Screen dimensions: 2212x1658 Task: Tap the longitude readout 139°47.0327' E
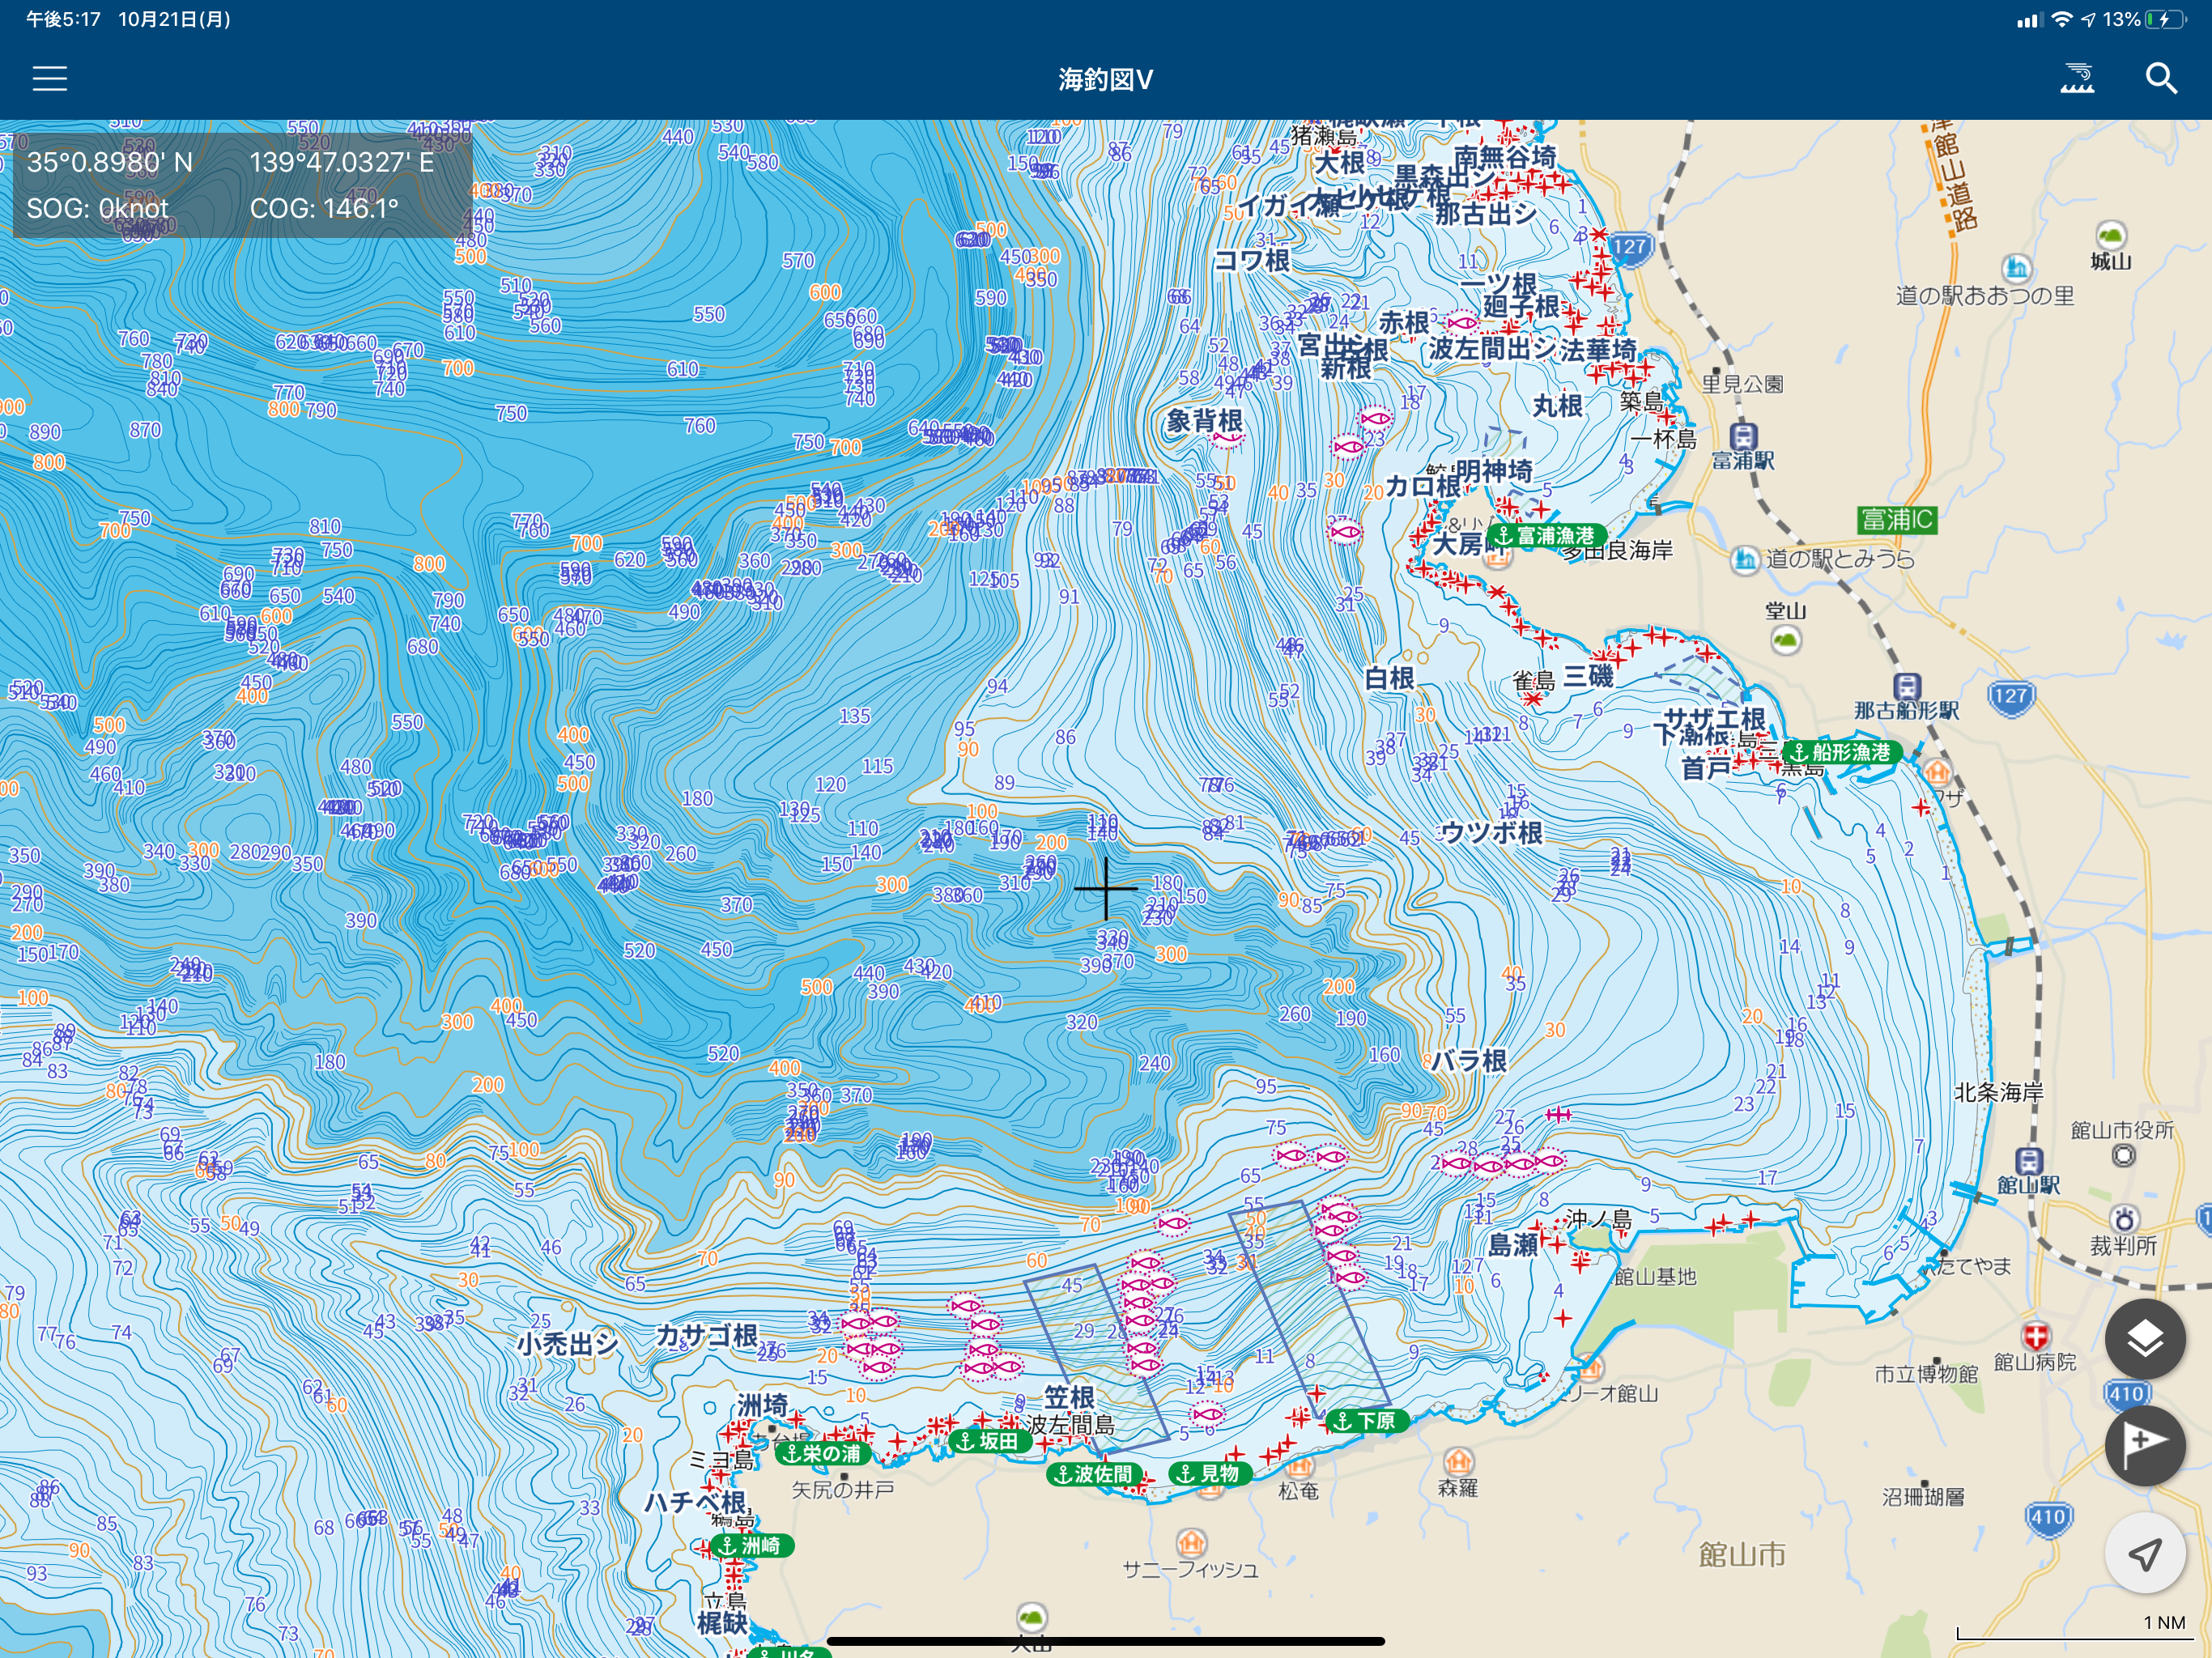coord(342,162)
